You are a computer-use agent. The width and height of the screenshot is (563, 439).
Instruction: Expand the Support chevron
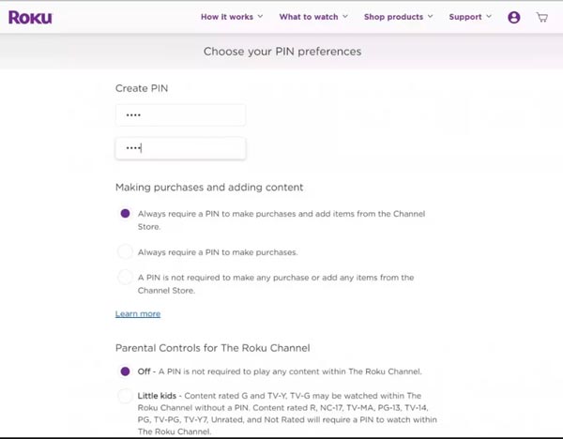click(x=489, y=17)
